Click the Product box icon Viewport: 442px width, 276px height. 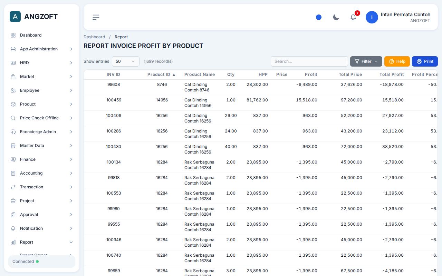(13, 104)
